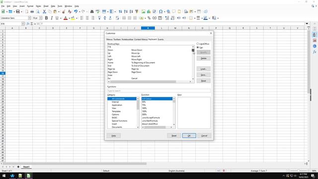318x179 pixels.
Task: Click the Shortcut Keys vertical scrollbar thumb
Action: (193, 50)
